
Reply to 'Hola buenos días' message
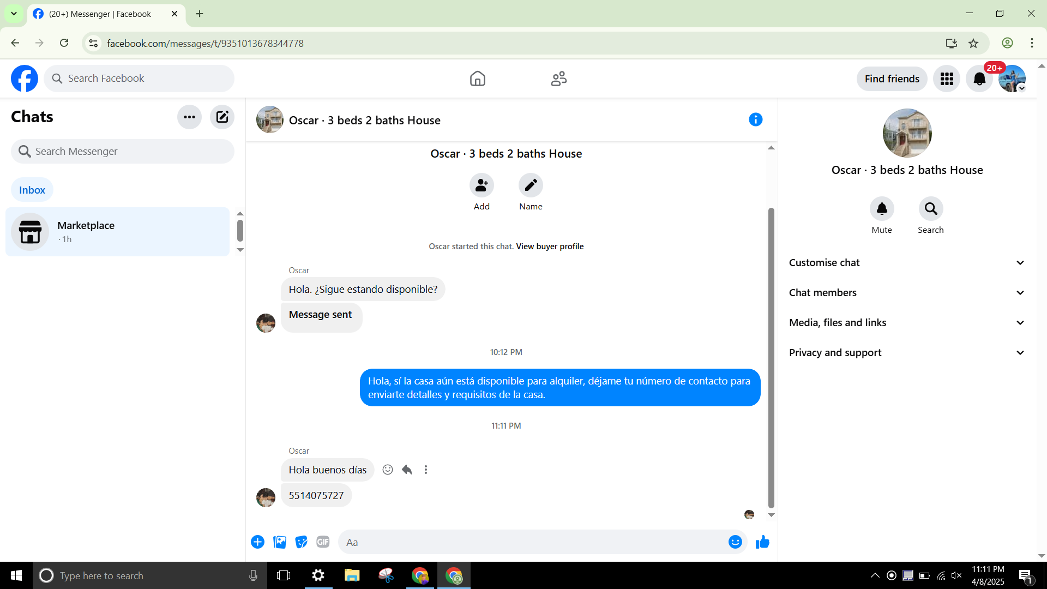tap(407, 470)
